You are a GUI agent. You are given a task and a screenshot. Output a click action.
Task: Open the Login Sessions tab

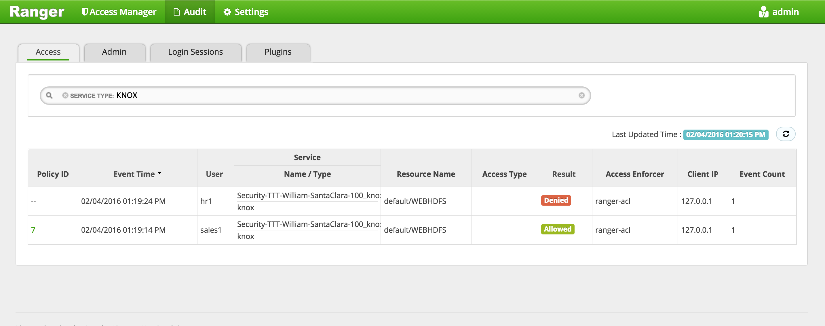pos(195,52)
